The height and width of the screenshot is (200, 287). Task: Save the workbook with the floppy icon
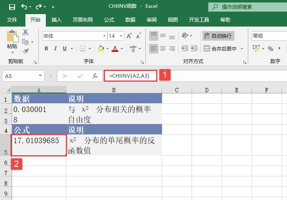12,7
